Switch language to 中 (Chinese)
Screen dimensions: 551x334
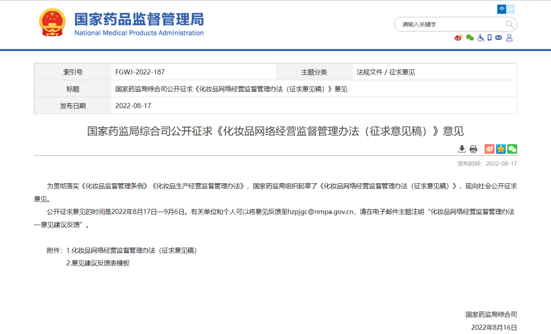click(x=502, y=9)
